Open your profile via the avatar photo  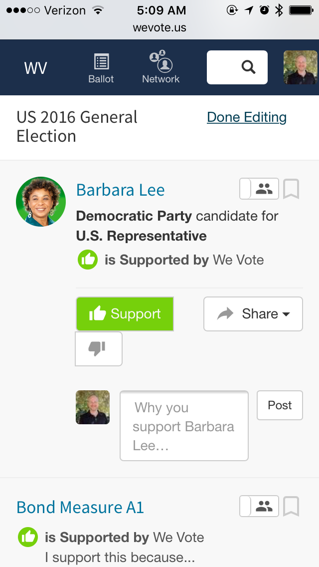(301, 67)
